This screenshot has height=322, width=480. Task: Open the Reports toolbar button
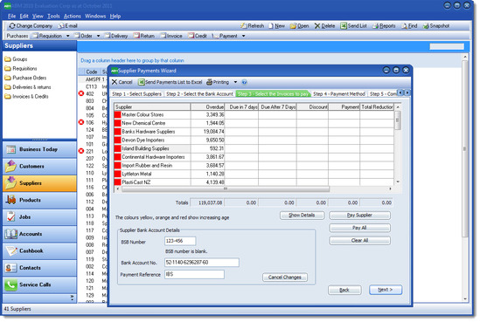point(384,26)
